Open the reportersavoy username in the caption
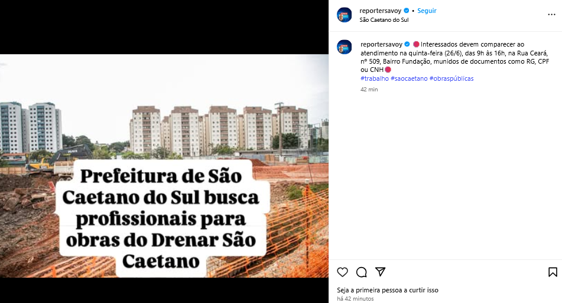The width and height of the screenshot is (562, 303). (x=381, y=44)
